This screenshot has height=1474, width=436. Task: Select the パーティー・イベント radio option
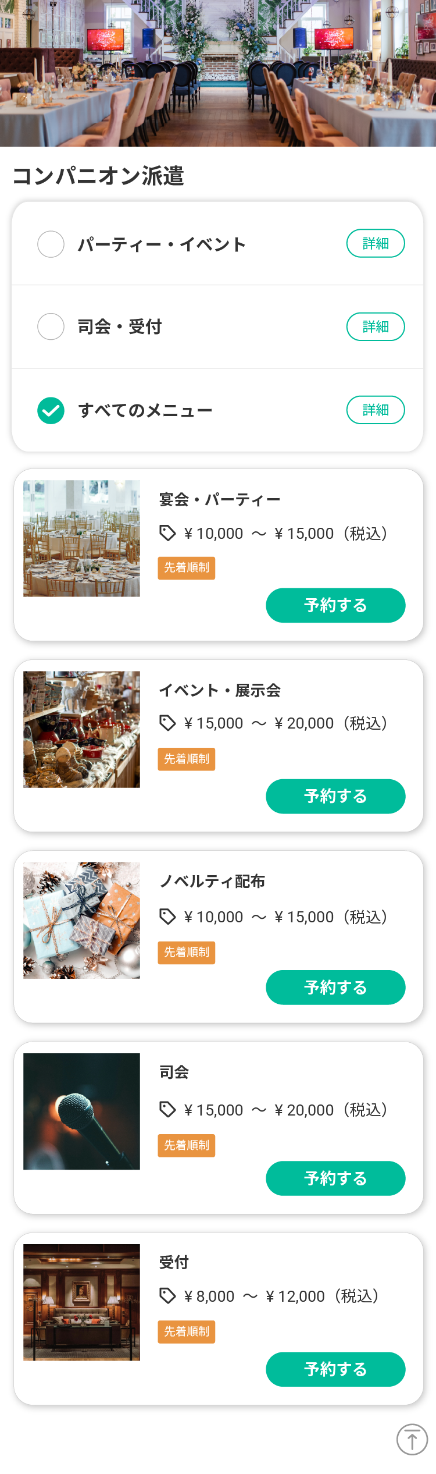(x=51, y=244)
